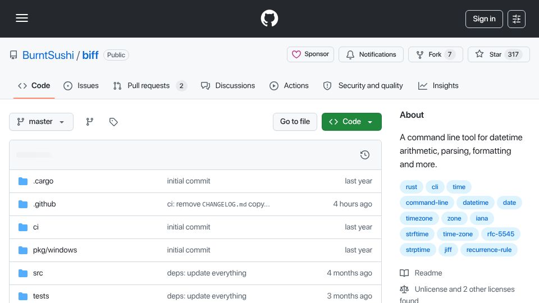
Task: Click the '4 months ago' timestamp
Action: click(349, 273)
